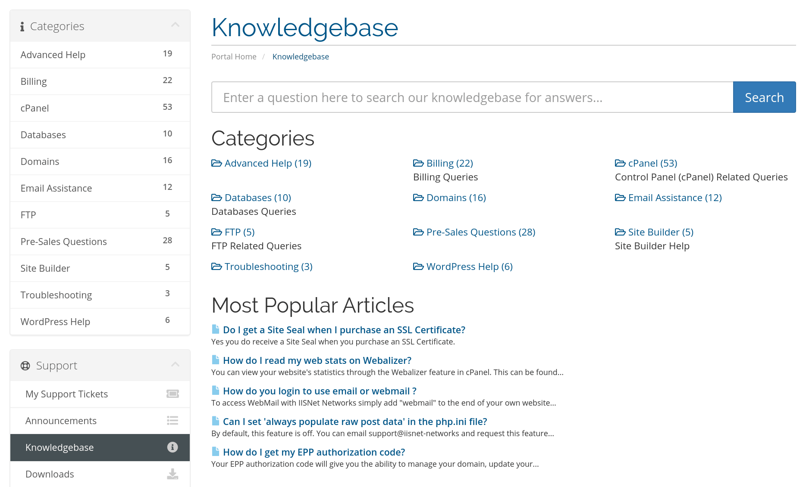Screen dimensions: 803x487
Task: Click the Support lifebuoy icon
Action: point(25,366)
